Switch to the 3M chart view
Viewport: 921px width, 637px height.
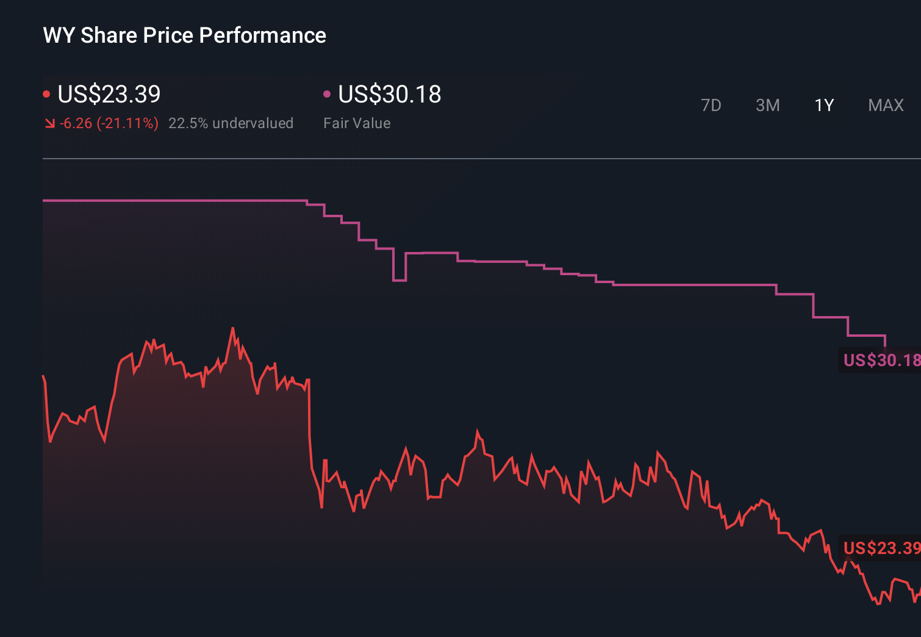(x=767, y=105)
